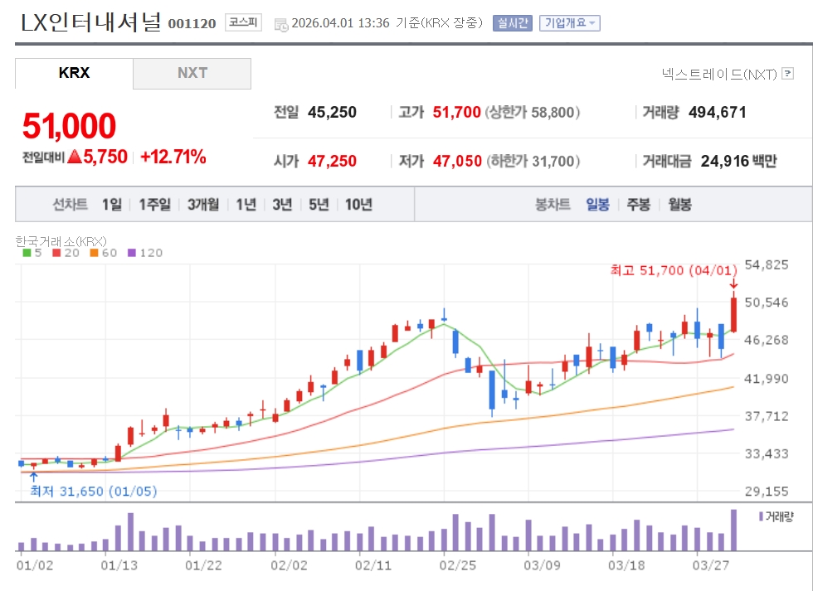Viewport: 813px width, 591px height.
Task: Click the 저가 value 47,050
Action: (x=457, y=161)
